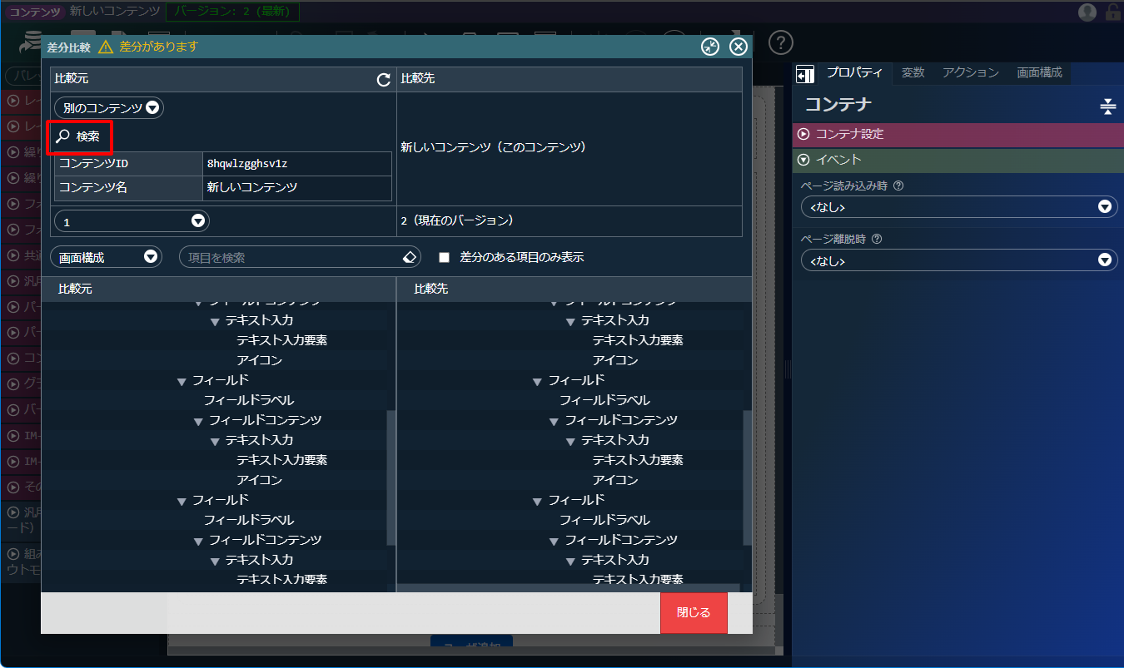Select the lower フィールドラベル row in the 比較元 tree

coord(249,520)
